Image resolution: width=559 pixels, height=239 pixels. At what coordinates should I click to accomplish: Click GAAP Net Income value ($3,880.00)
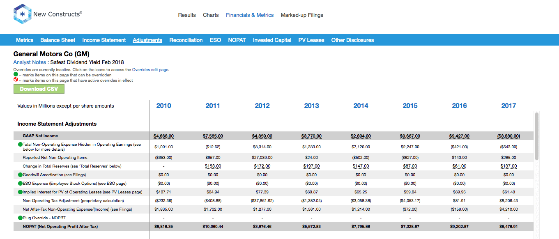coord(508,136)
